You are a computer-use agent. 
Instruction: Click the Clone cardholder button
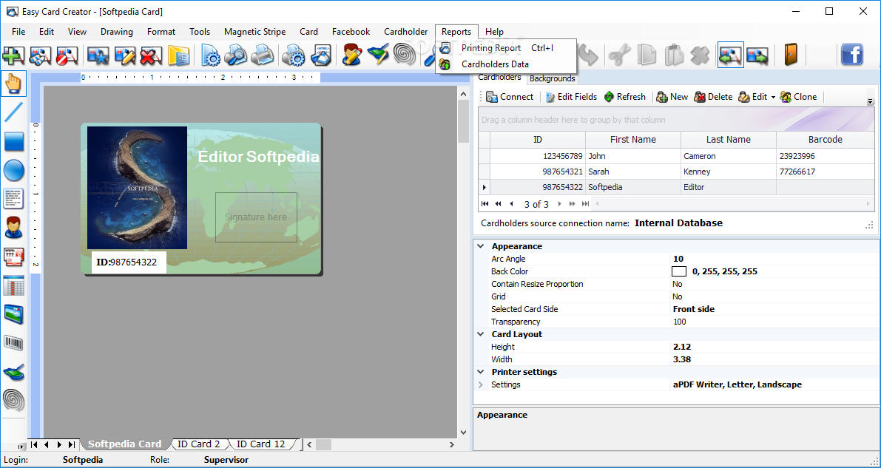[x=798, y=97]
